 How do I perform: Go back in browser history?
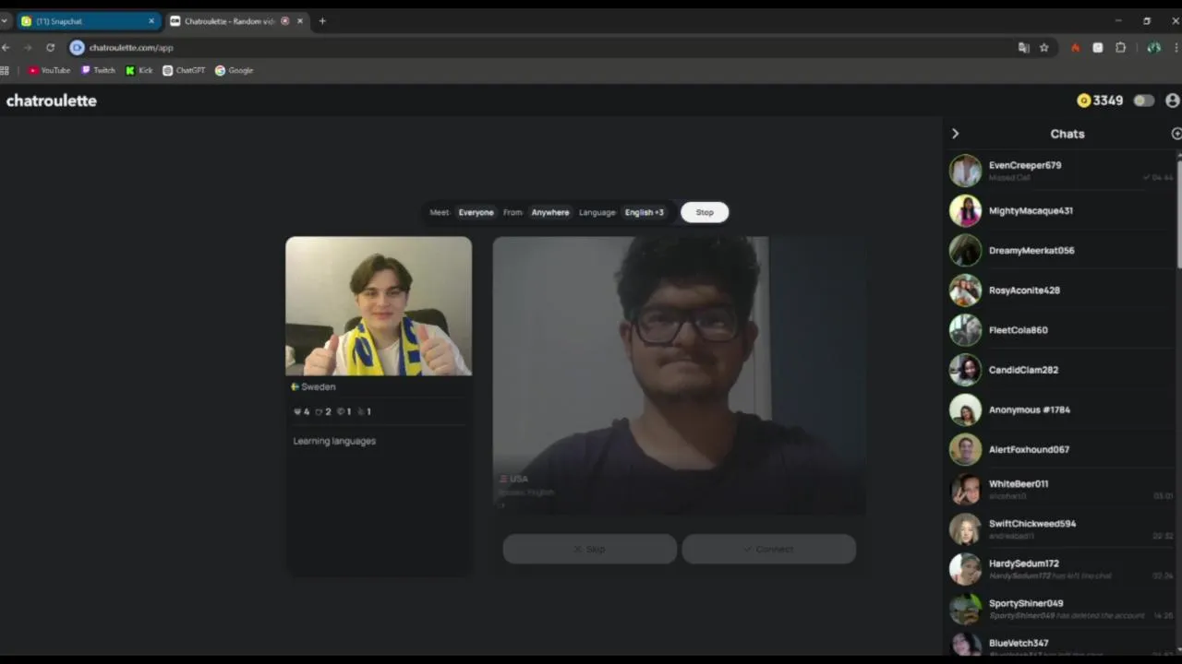(x=6, y=47)
